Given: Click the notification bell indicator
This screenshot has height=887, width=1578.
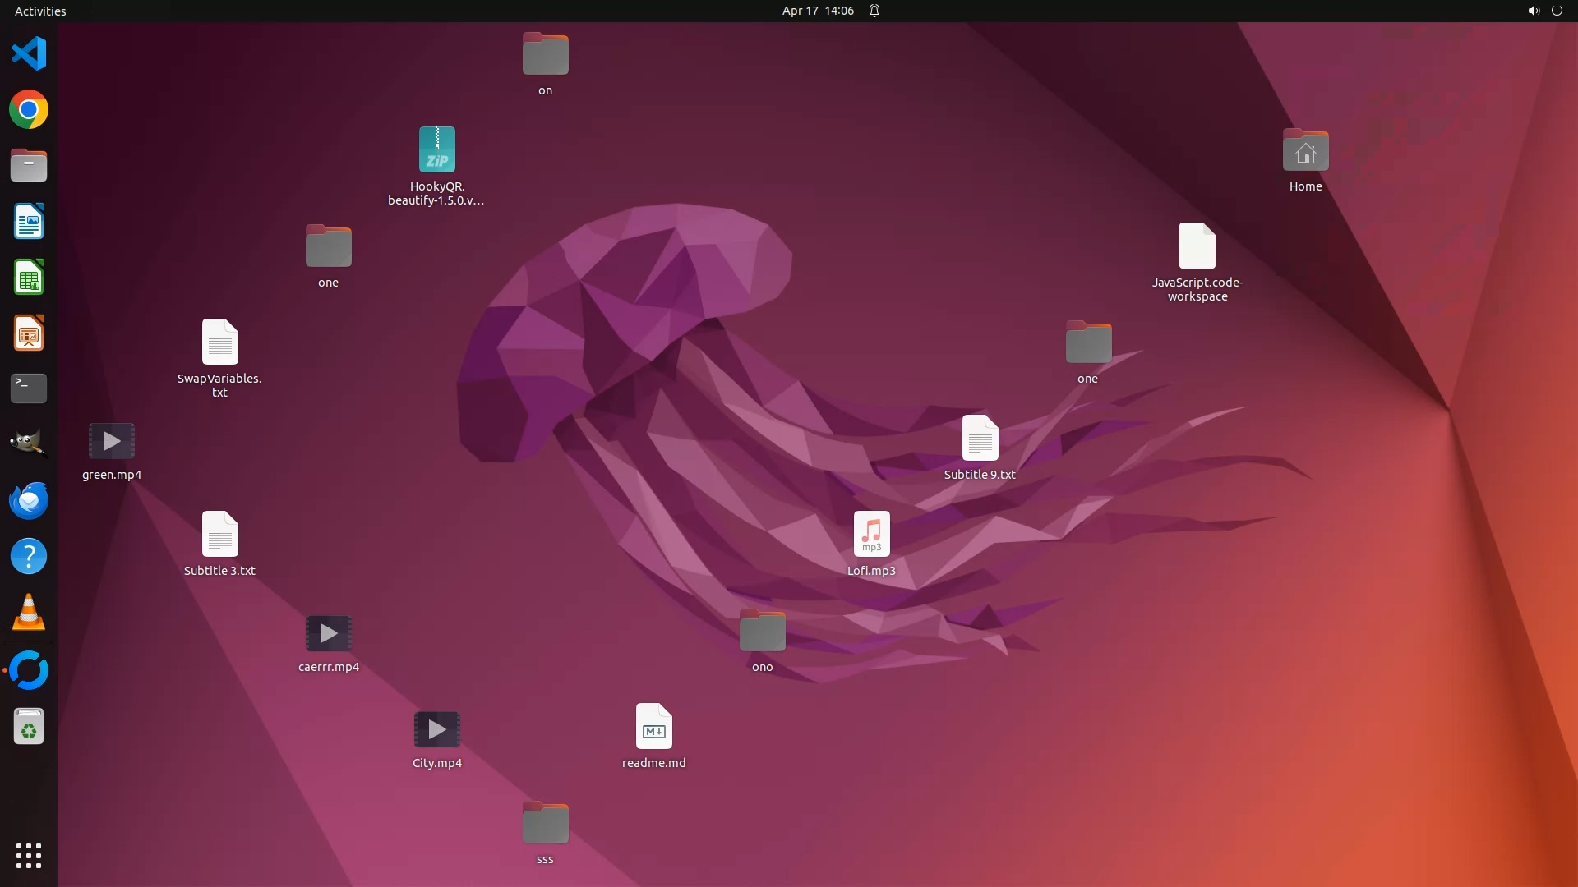Looking at the screenshot, I should coord(874,11).
